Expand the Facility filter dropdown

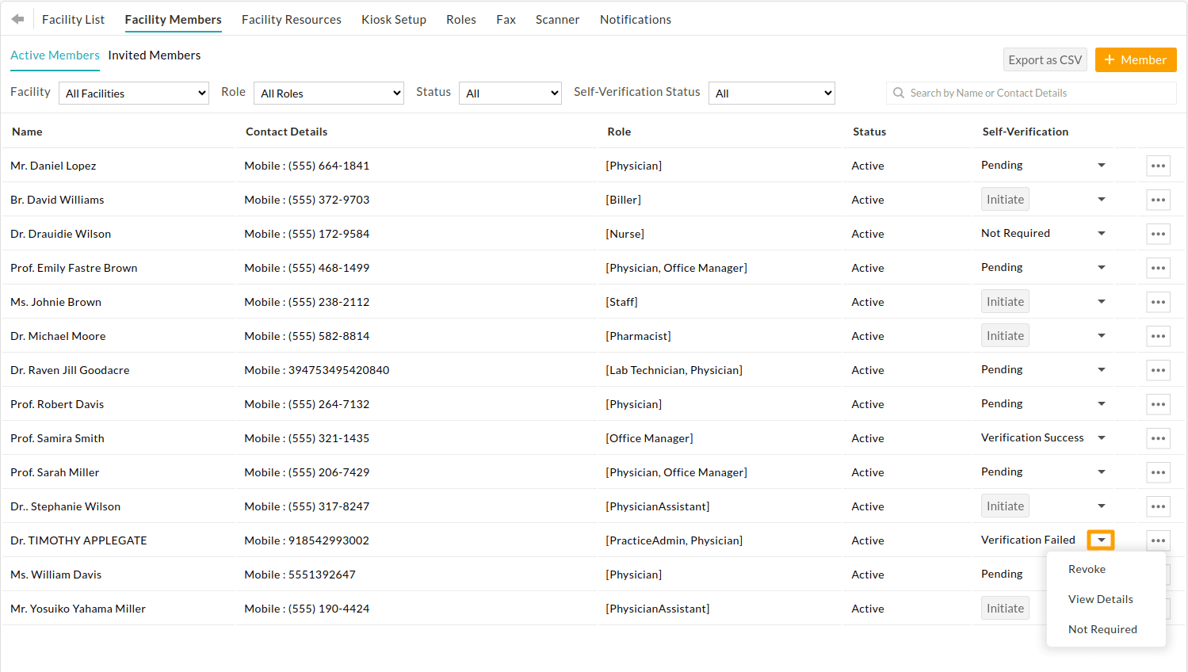point(133,94)
